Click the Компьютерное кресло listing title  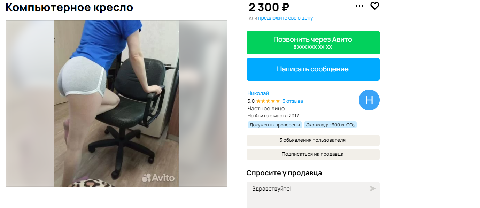coord(69,7)
